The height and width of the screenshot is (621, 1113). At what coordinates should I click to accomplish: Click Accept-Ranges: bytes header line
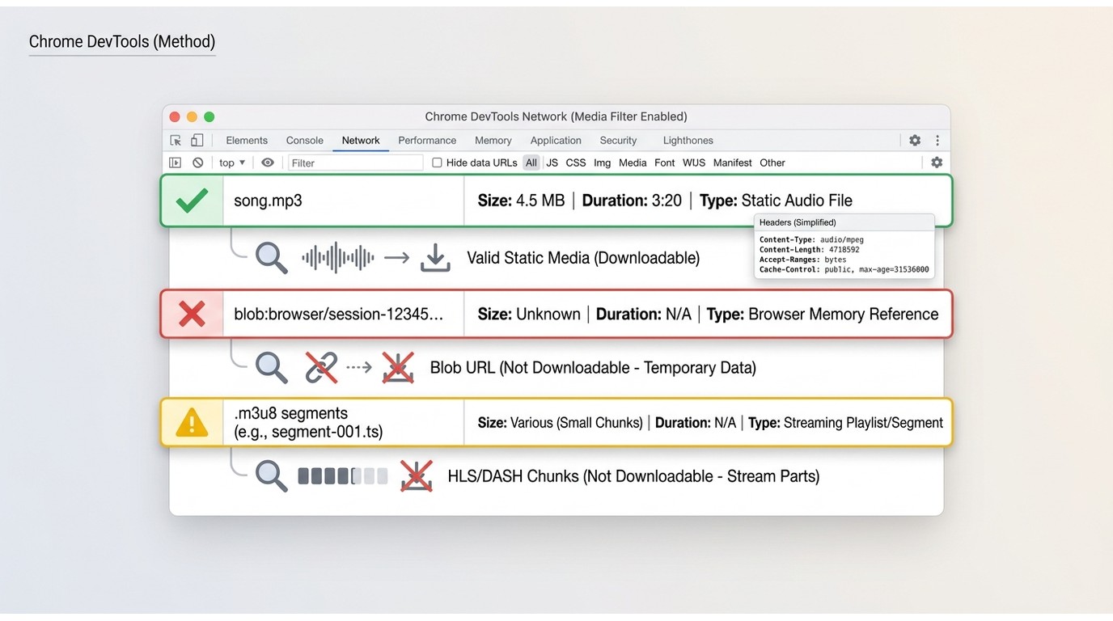click(x=803, y=260)
